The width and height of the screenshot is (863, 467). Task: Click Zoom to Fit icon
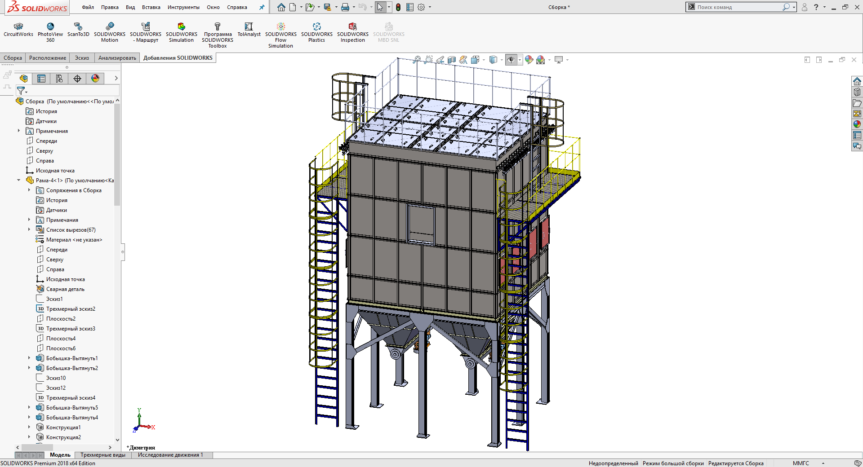(417, 60)
